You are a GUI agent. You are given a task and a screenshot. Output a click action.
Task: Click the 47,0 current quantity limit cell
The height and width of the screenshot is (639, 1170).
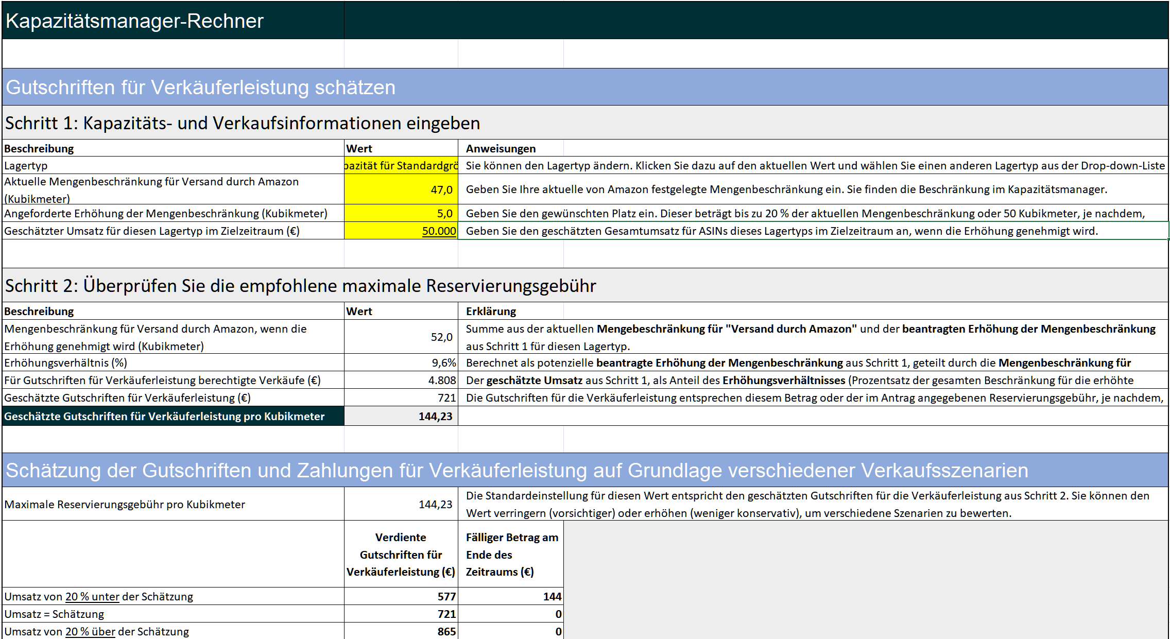pos(401,189)
